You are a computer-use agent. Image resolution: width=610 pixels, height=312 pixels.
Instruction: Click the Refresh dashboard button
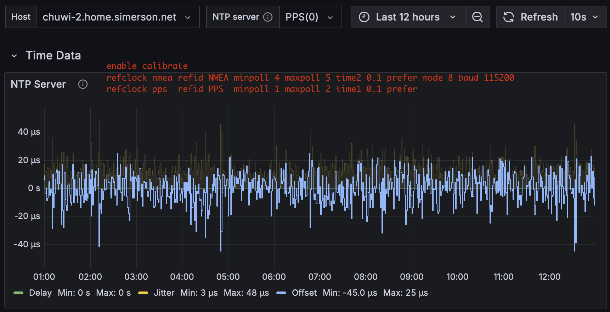point(530,17)
